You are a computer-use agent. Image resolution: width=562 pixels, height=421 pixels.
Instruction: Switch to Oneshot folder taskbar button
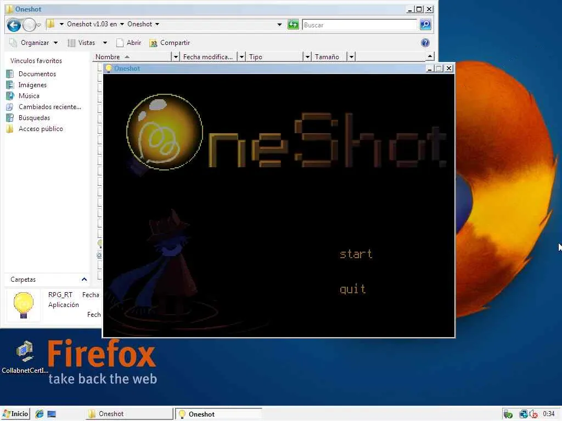(x=129, y=414)
